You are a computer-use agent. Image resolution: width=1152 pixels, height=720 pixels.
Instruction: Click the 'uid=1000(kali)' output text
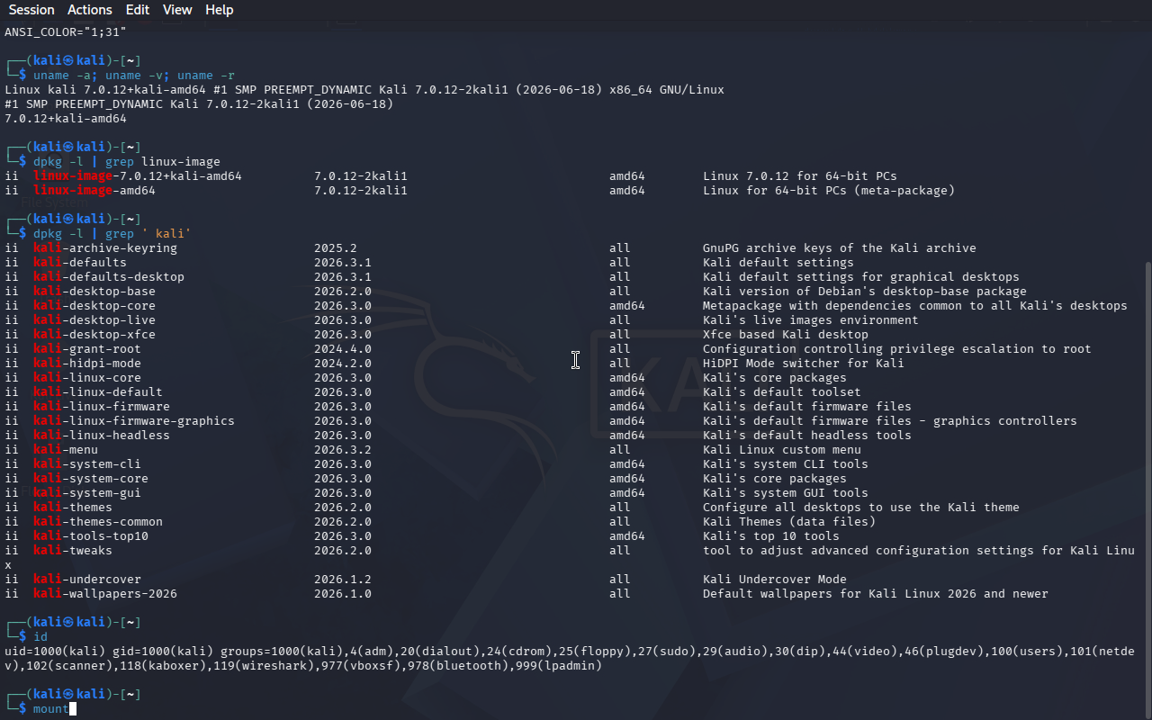point(55,652)
